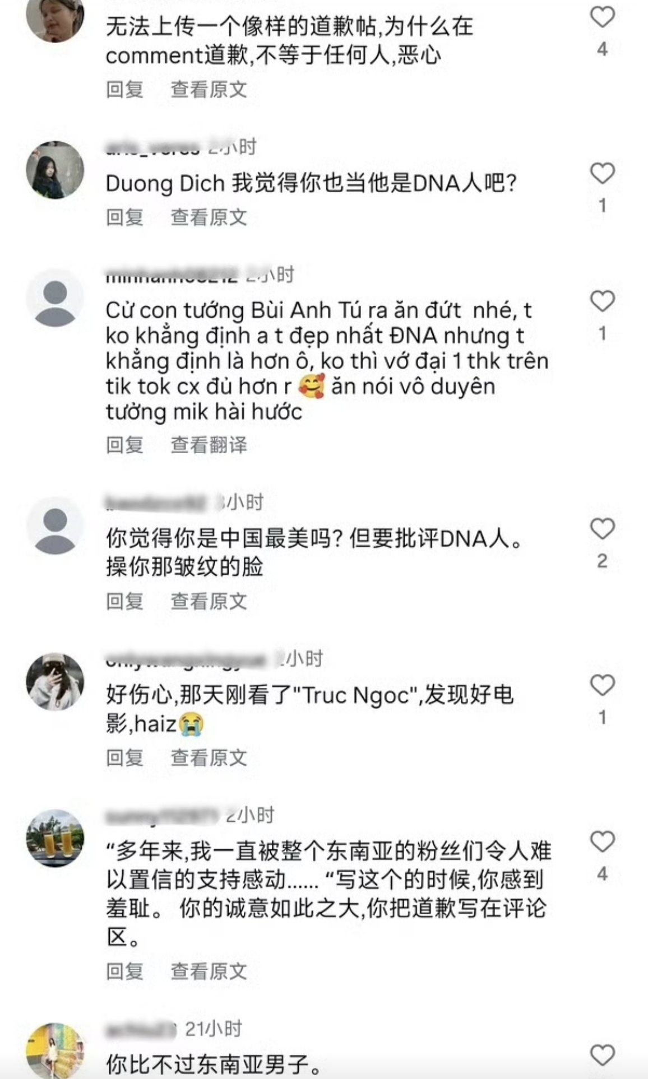View original of the 多年来 apology comment
Viewport: 648px width, 1079px height.
pyautogui.click(x=209, y=971)
